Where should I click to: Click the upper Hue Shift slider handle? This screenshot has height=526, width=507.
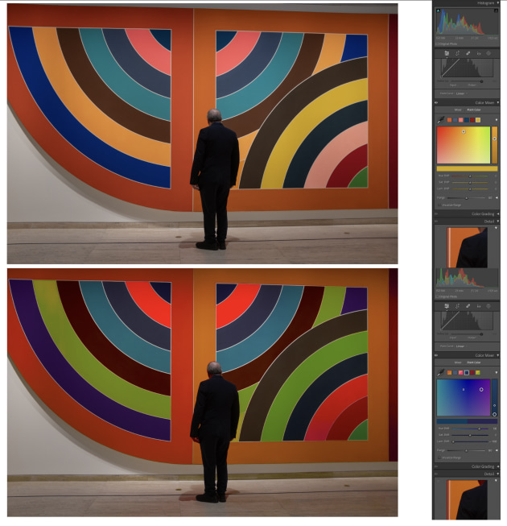point(470,176)
